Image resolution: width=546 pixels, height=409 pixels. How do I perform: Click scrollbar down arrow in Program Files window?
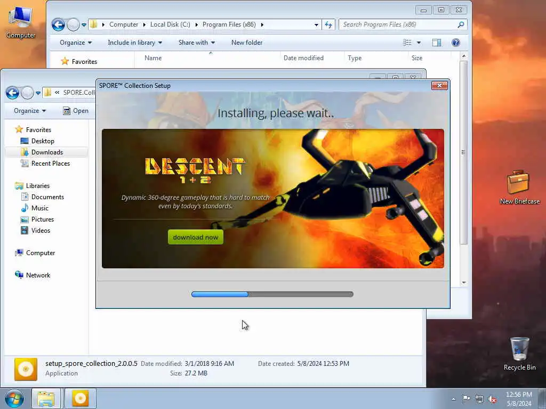pyautogui.click(x=463, y=282)
